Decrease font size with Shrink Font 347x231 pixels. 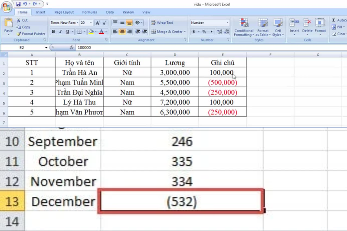coord(104,23)
